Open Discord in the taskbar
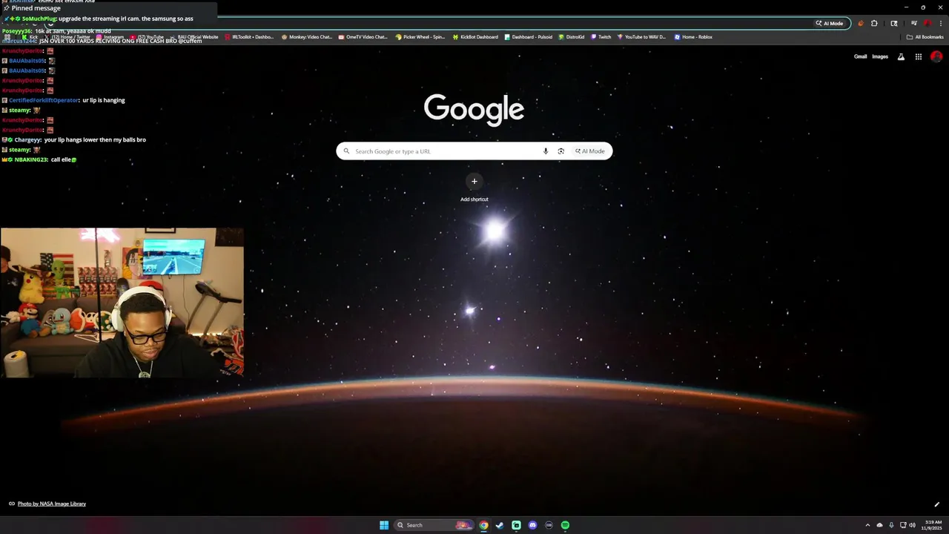949x534 pixels. pos(532,525)
